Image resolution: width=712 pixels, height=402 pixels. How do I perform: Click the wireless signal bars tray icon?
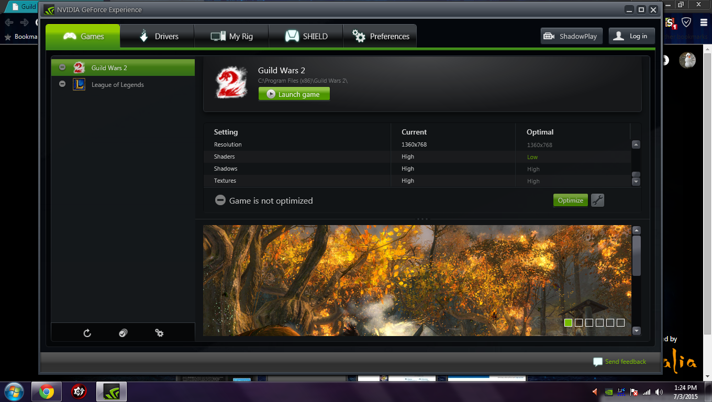[x=647, y=392]
